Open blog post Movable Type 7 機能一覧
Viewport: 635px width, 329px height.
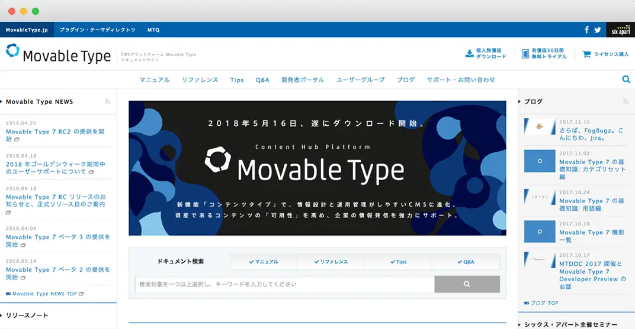tap(592, 236)
